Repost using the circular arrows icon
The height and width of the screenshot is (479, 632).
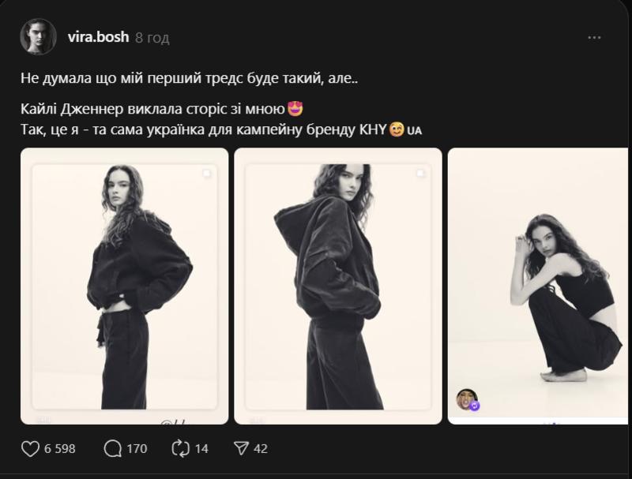tap(180, 448)
